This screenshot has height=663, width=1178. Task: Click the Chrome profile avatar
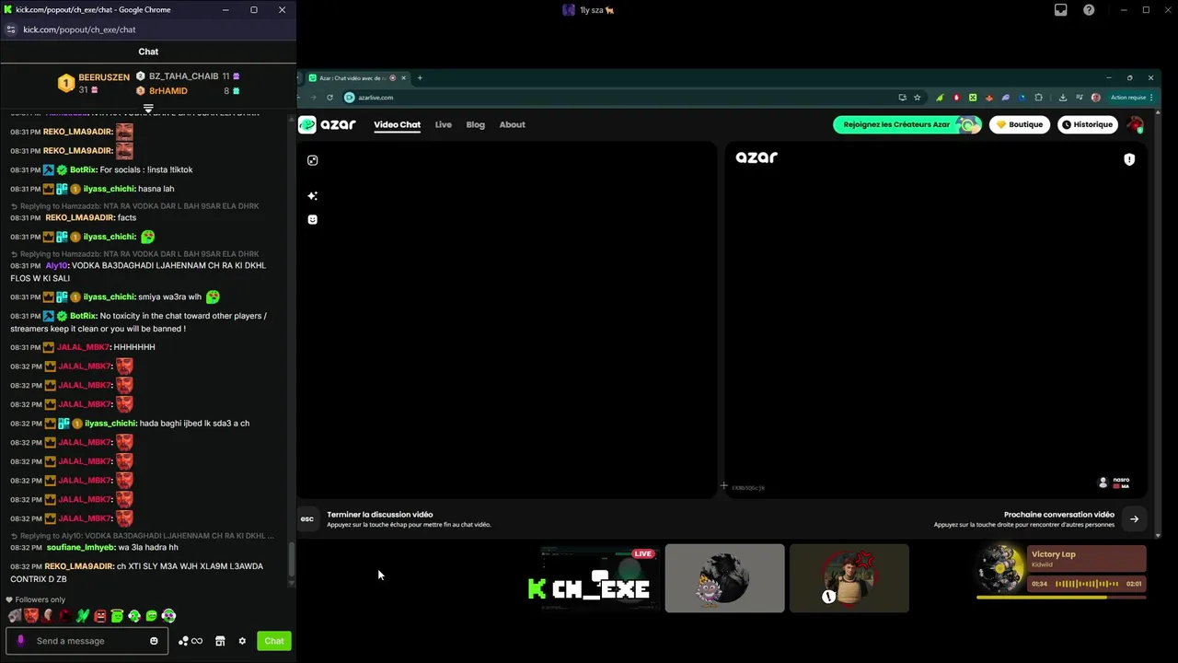[x=1095, y=98]
